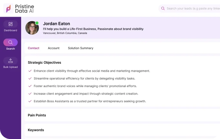This screenshot has width=220, height=139.
Task: Expand the Keywords section
Action: point(36,130)
